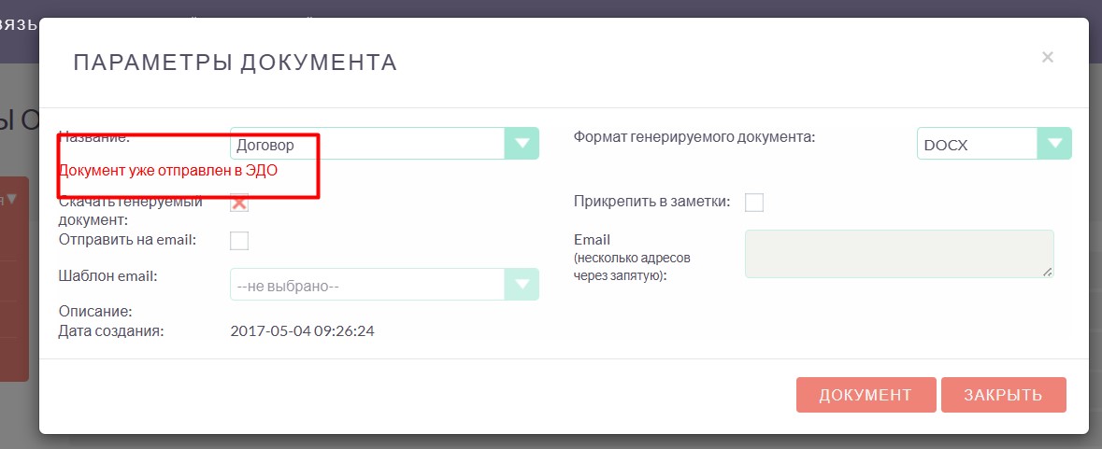Close the dialog with the × icon
Screen dimensions: 1102x449
1048,58
